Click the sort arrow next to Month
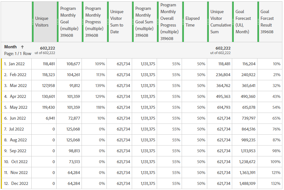Screen dimensions: 284x190 22,47
